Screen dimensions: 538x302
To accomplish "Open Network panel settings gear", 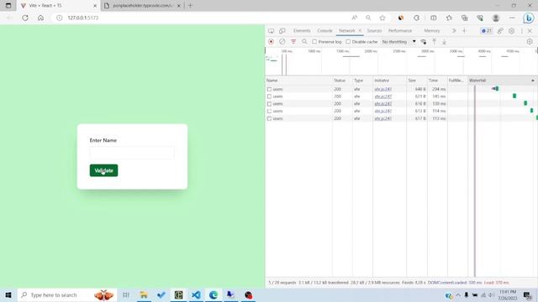I will click(x=530, y=42).
